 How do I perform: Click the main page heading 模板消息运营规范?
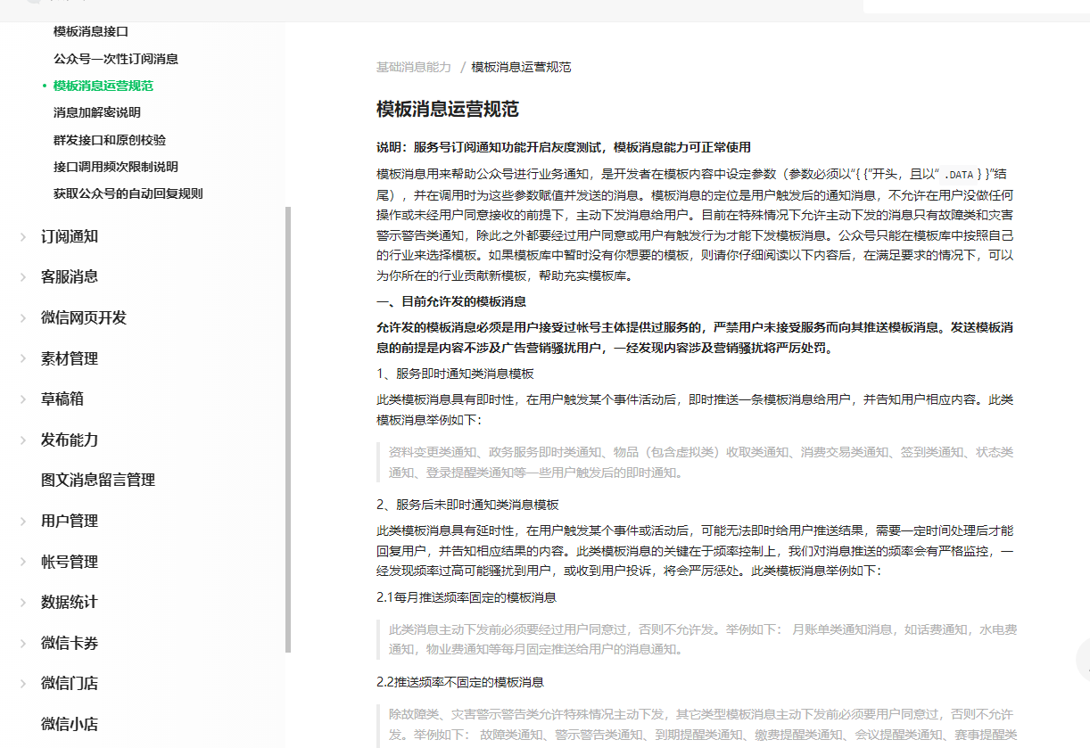[x=448, y=110]
